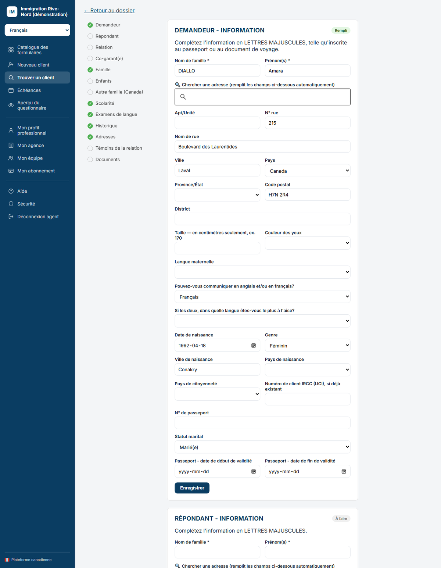Click the Déconnexion agent logout icon

11,217
